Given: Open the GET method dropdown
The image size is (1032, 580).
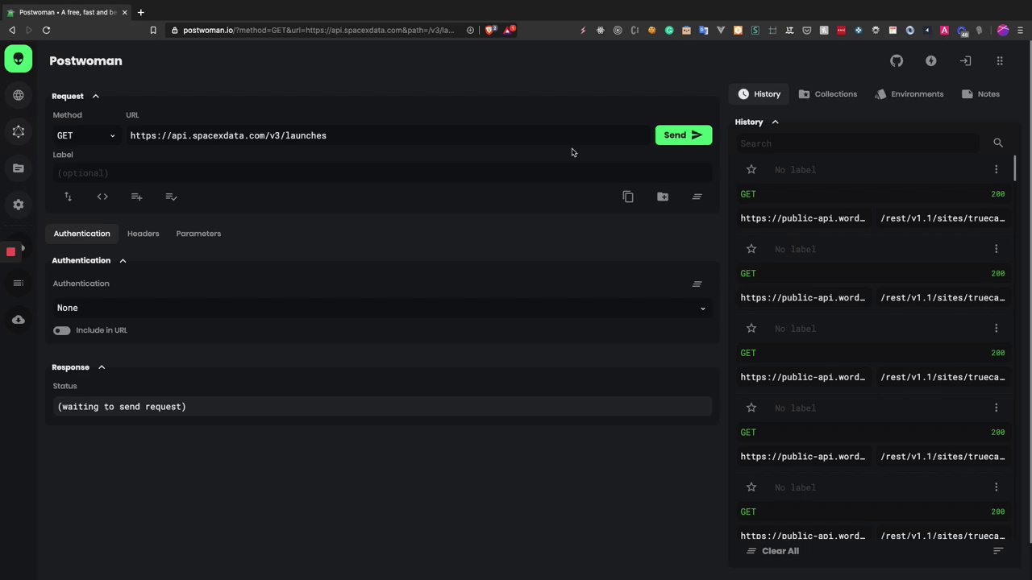Looking at the screenshot, I should [86, 135].
